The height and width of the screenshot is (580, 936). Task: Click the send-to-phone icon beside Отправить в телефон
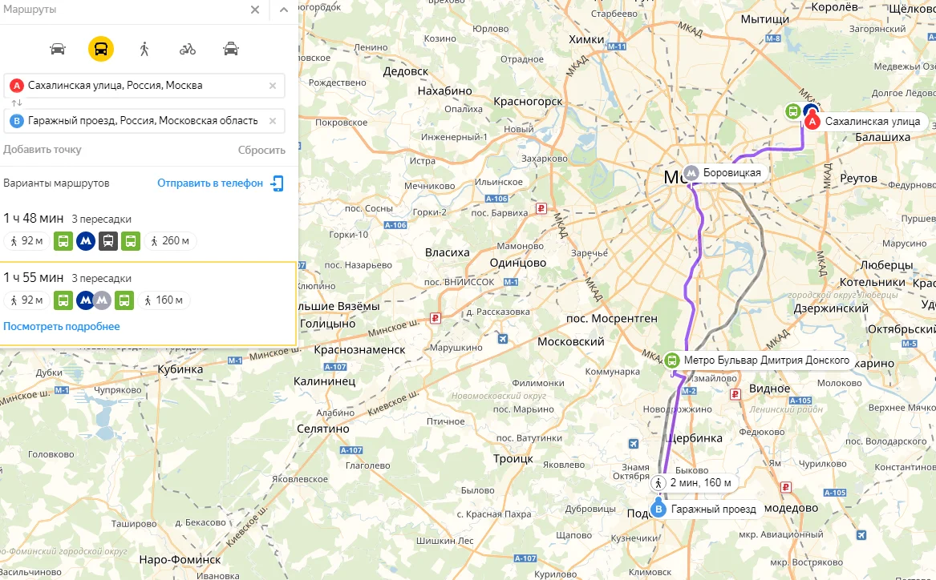(x=277, y=183)
